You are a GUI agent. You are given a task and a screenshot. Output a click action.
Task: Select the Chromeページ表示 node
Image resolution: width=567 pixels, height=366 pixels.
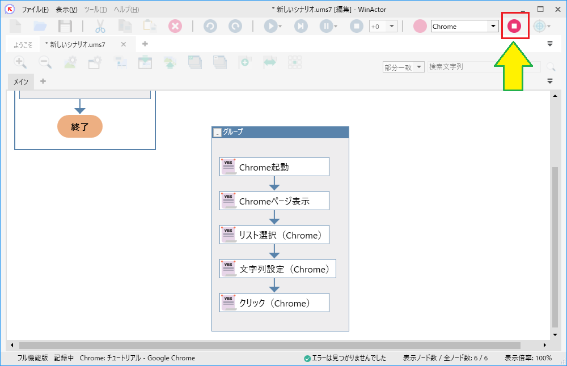point(274,201)
